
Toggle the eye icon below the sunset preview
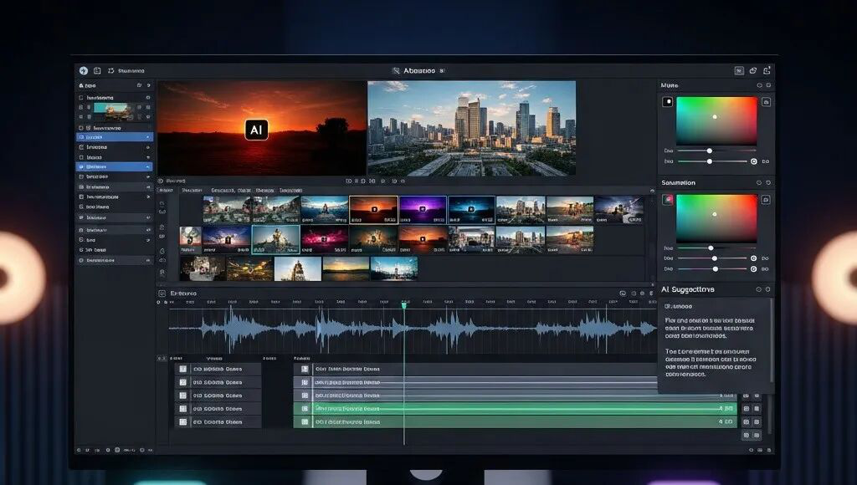pyautogui.click(x=161, y=181)
